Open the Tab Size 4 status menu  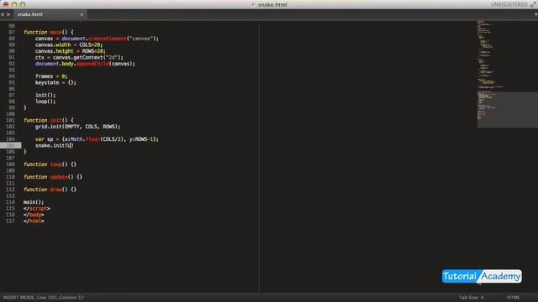[471, 298]
